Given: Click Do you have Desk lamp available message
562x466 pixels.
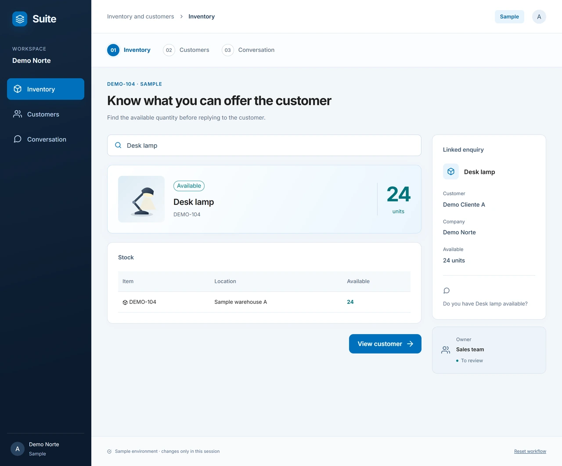Looking at the screenshot, I should [x=485, y=304].
